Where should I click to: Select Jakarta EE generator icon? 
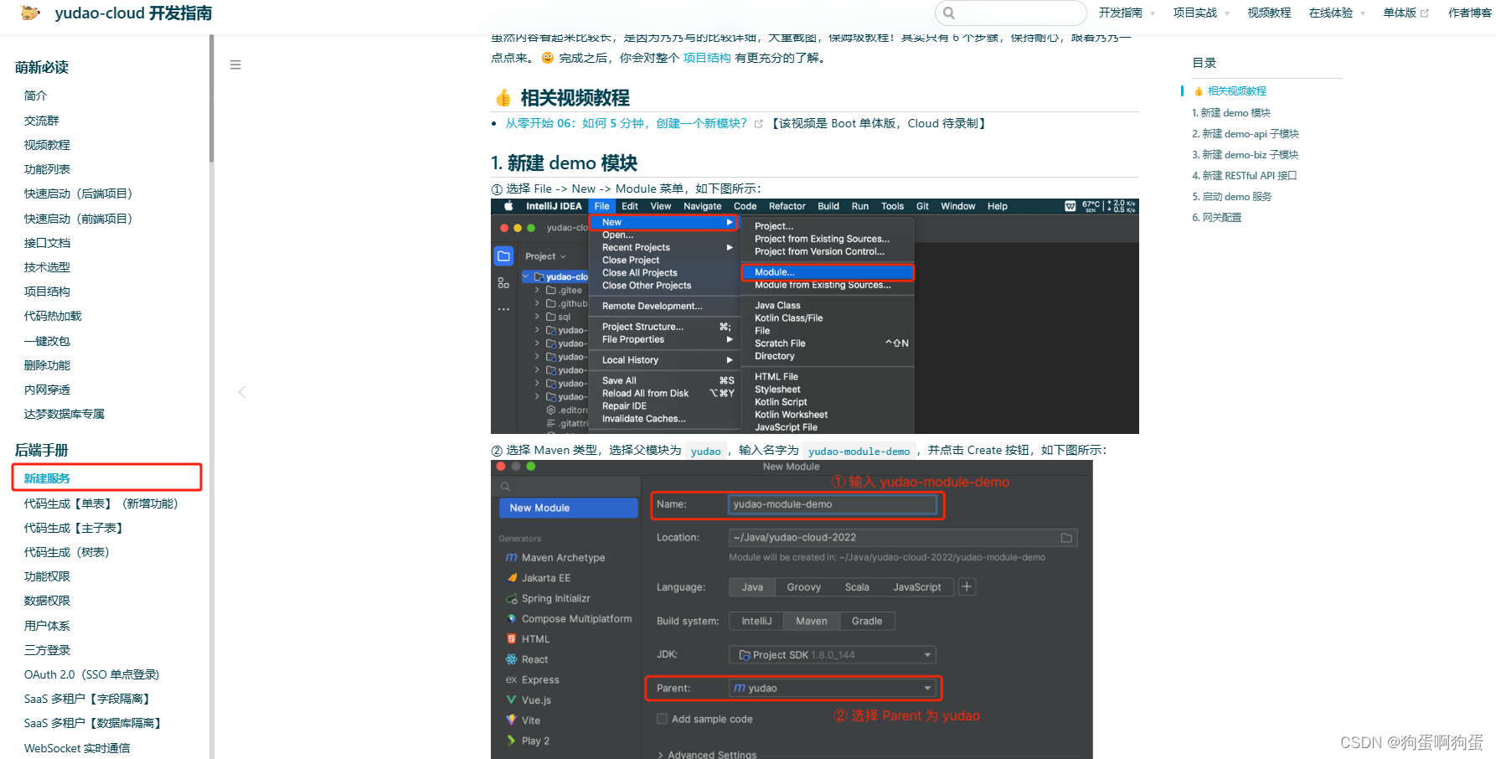(512, 578)
